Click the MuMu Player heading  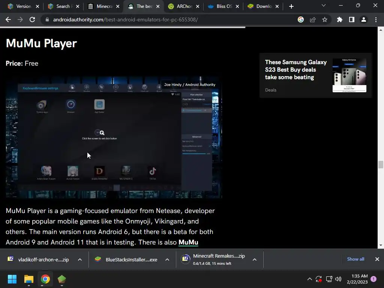point(41,43)
